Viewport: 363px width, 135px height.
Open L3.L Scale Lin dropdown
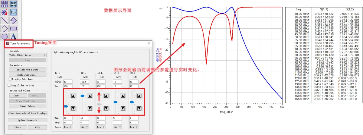coord(100,127)
